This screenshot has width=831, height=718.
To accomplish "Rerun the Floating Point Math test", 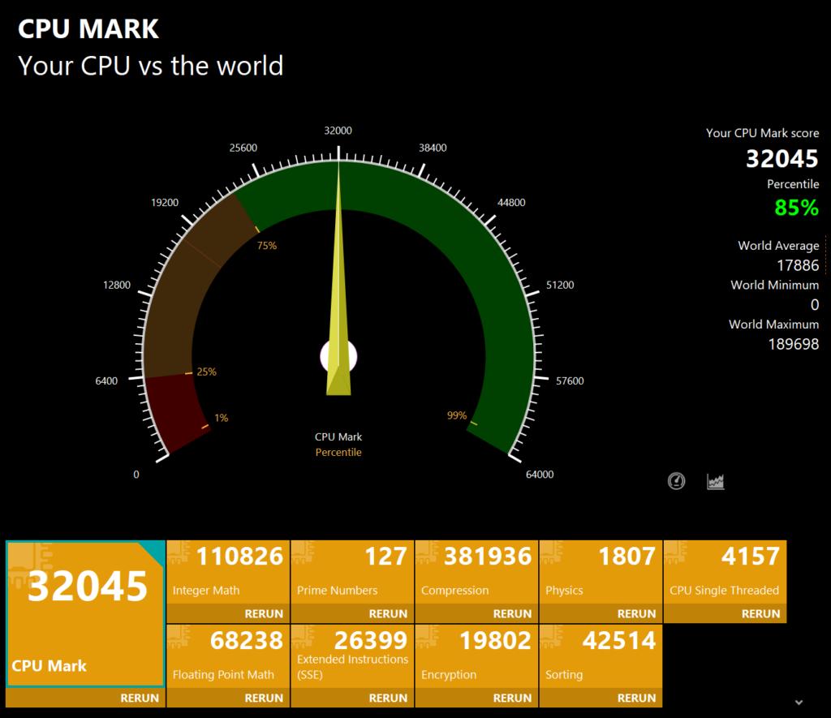I will tap(264, 698).
